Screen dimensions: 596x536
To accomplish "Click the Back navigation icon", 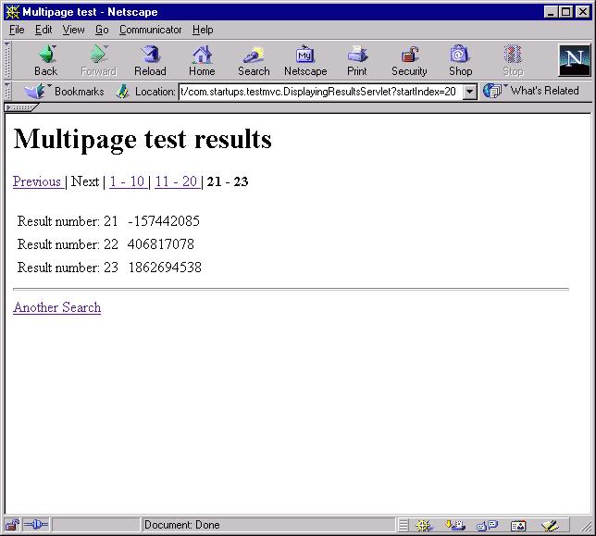I will [45, 60].
